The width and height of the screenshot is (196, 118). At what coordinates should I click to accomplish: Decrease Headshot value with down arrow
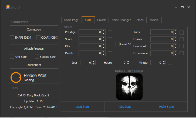coord(175,47)
